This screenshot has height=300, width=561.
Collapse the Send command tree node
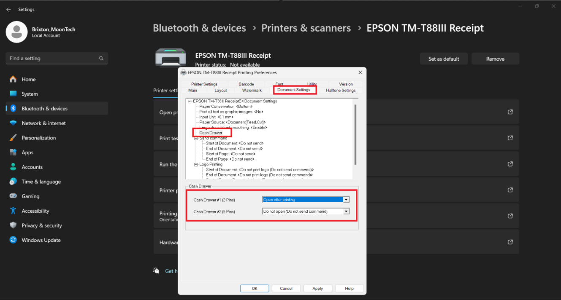196,138
